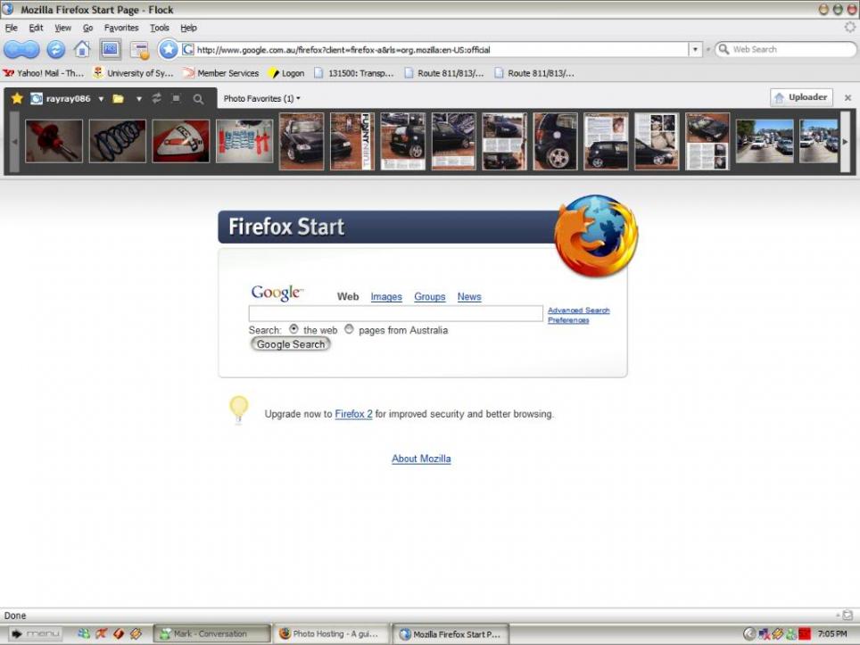Click the Web Search magnifier icon
The width and height of the screenshot is (860, 645).
pos(724,49)
